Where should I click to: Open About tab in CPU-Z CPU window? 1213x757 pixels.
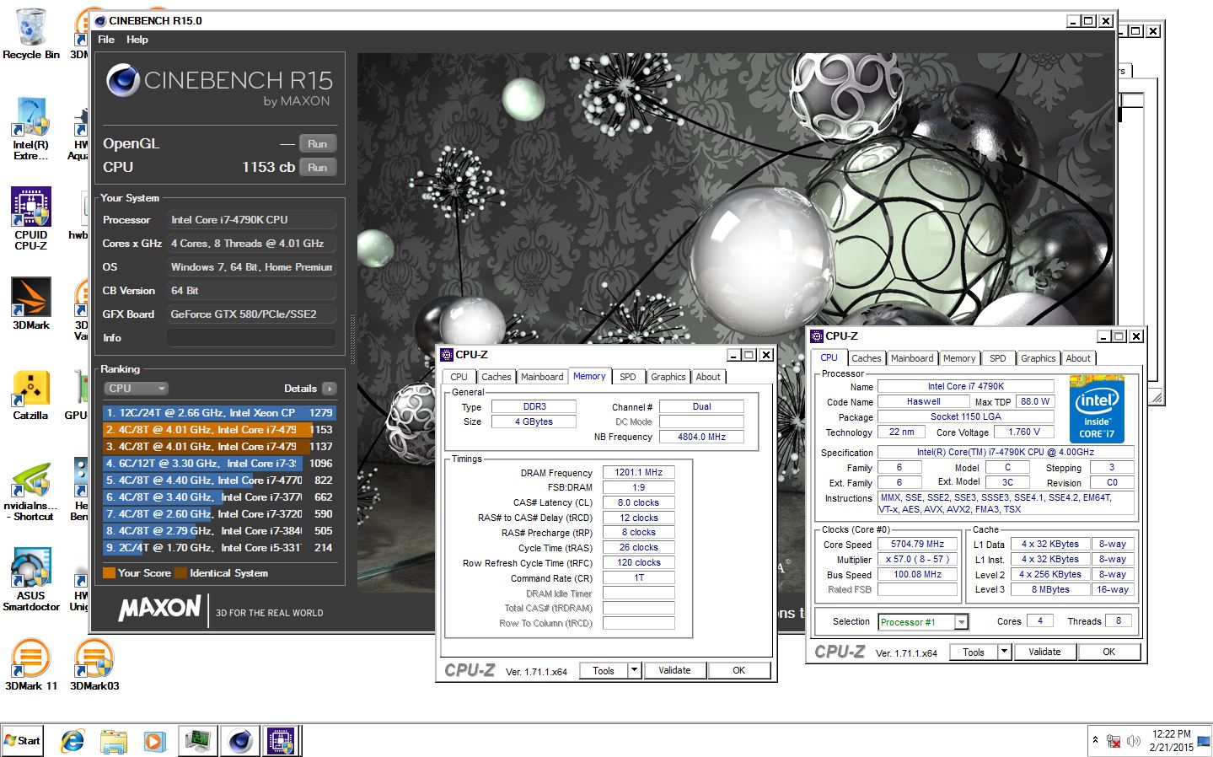[x=1078, y=358]
